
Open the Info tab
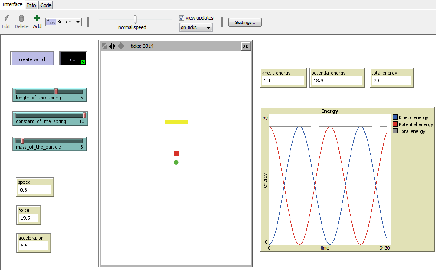point(31,5)
